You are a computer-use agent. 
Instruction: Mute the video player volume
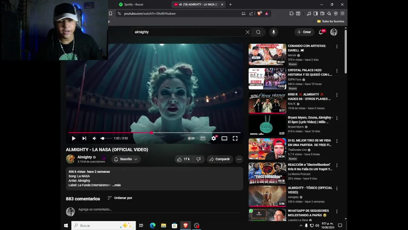pyautogui.click(x=94, y=138)
